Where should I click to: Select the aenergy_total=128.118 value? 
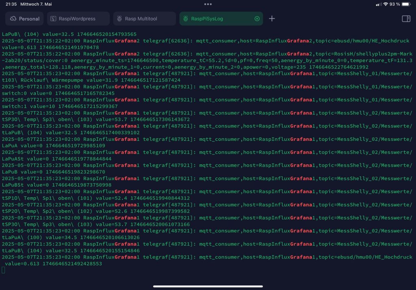[38, 67]
